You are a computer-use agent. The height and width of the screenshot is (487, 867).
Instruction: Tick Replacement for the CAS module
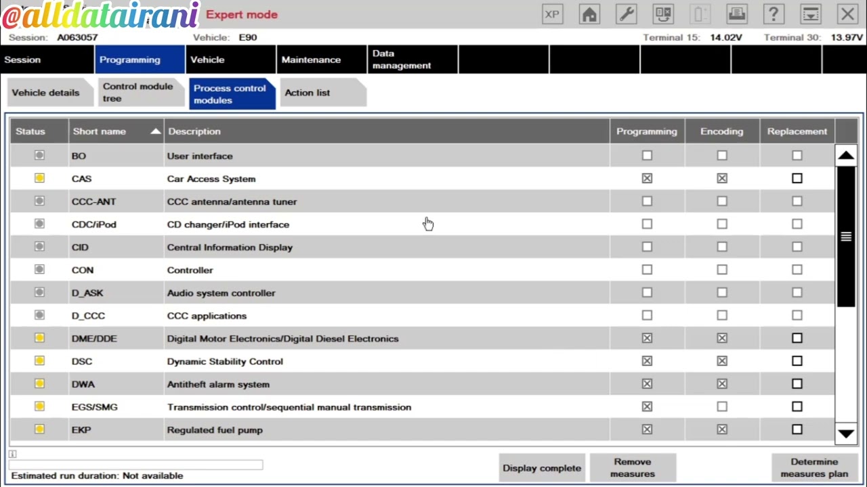[x=797, y=179]
